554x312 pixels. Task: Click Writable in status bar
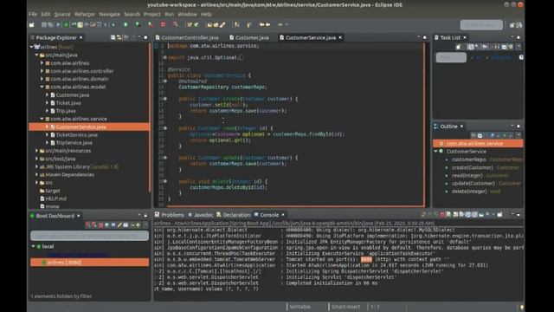300,307
